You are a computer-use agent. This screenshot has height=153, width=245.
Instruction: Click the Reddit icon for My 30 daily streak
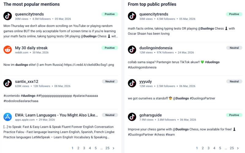(8, 50)
